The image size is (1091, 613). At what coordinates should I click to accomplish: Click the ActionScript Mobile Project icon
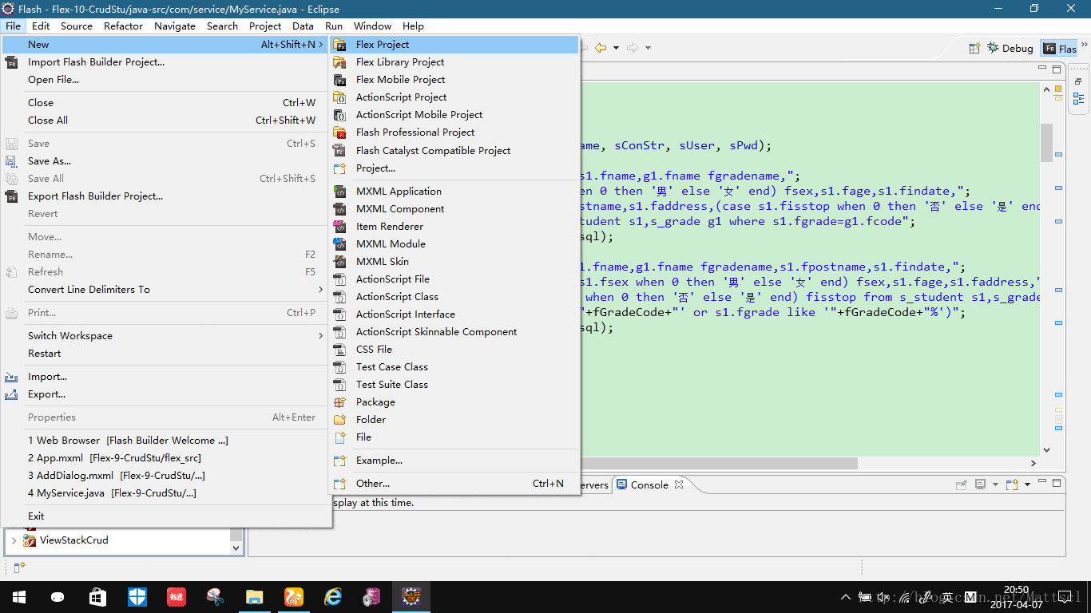pyautogui.click(x=340, y=115)
